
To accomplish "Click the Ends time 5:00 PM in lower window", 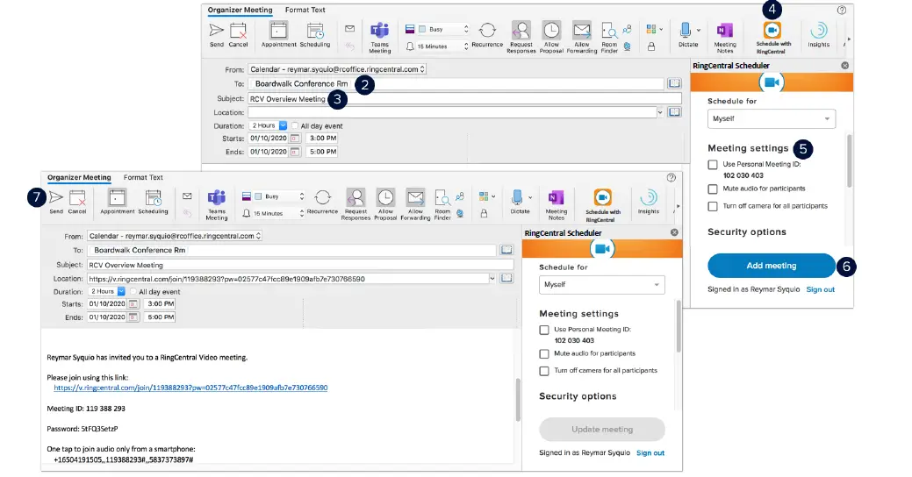I will tap(161, 317).
